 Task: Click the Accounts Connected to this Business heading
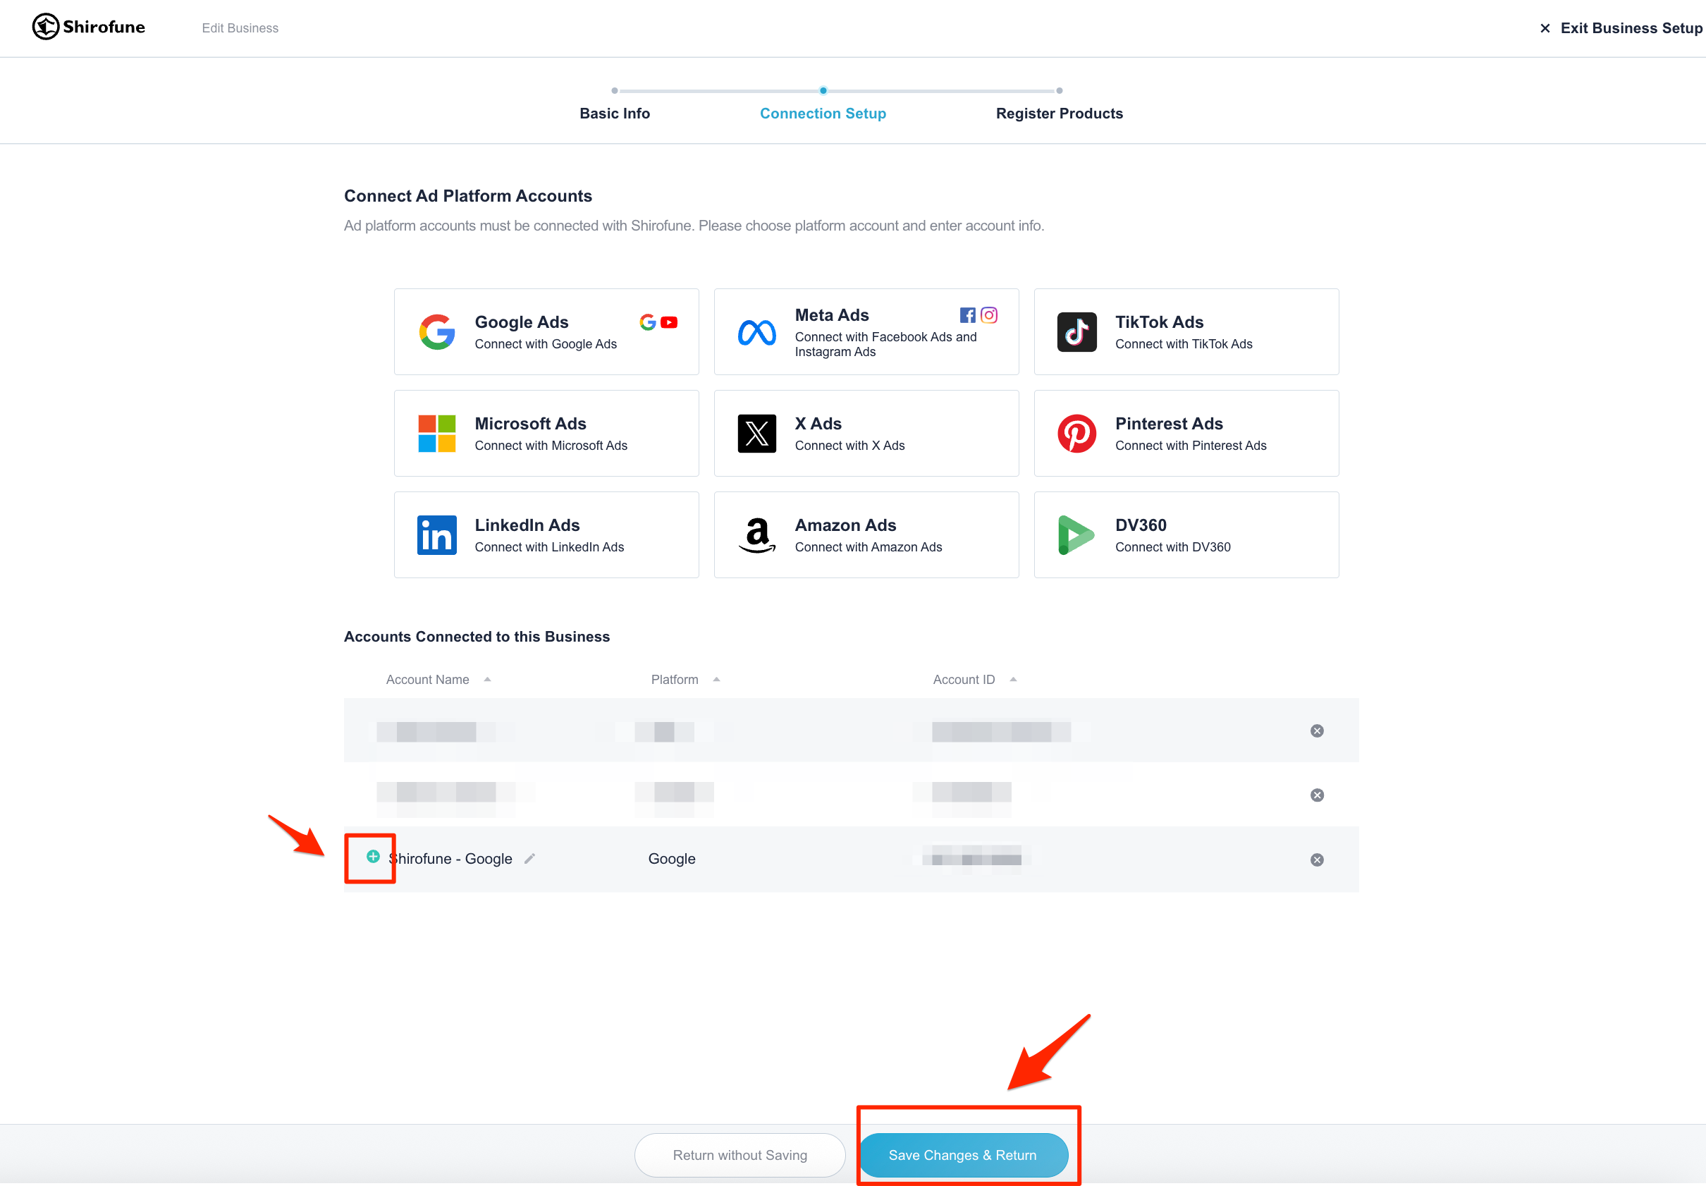coord(477,637)
